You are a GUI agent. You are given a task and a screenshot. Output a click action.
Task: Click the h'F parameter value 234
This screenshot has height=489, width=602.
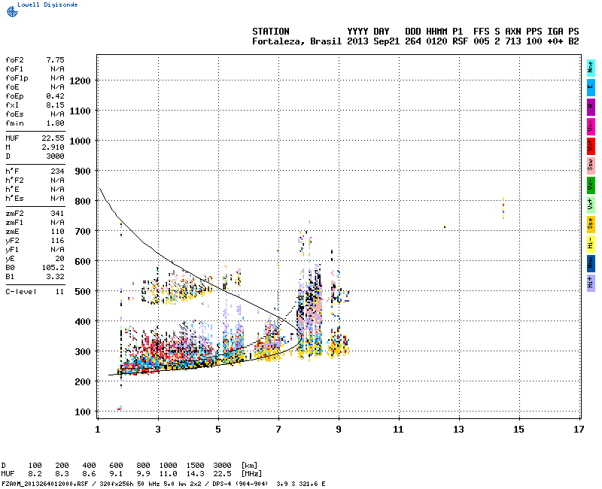pyautogui.click(x=57, y=171)
